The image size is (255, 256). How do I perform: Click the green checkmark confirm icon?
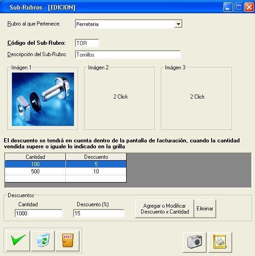click(18, 241)
